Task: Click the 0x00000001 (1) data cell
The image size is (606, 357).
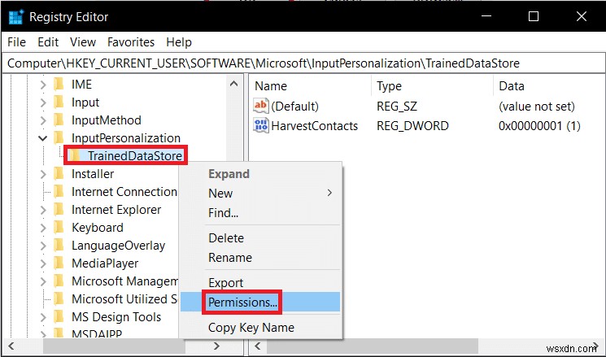Action: click(x=539, y=125)
